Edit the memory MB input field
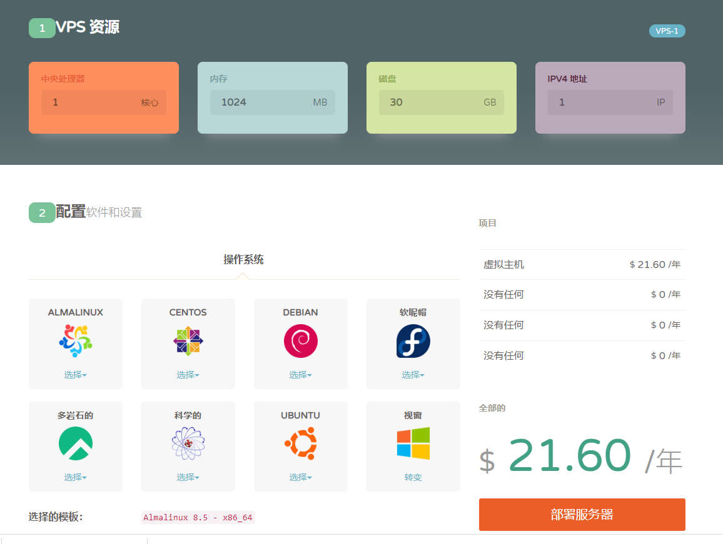The image size is (723, 544). (x=273, y=102)
